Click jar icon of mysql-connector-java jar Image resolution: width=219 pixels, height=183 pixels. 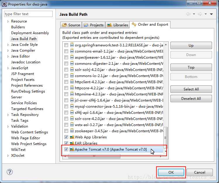click(72, 106)
